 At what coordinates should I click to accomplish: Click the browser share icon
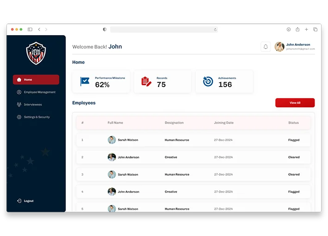coord(297,29)
